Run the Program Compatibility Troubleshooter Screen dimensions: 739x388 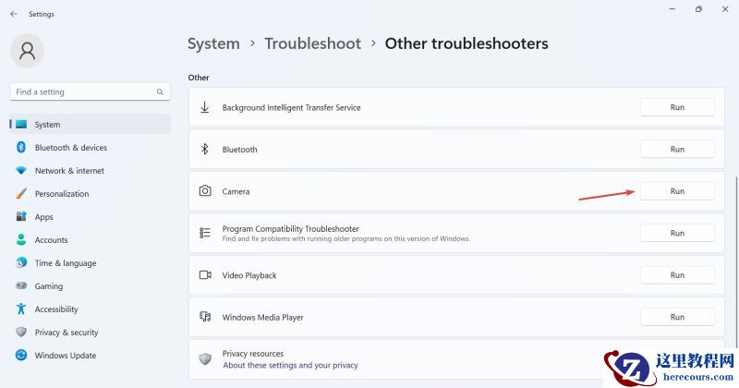(x=677, y=233)
